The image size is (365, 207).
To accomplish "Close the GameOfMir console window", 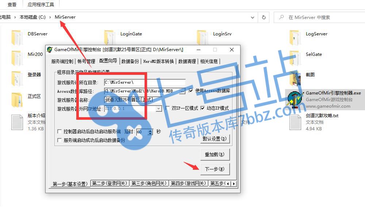I will point(232,50).
